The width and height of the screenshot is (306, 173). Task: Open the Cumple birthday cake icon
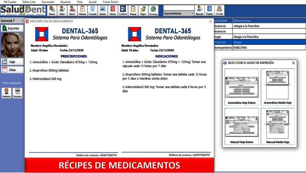click(219, 11)
